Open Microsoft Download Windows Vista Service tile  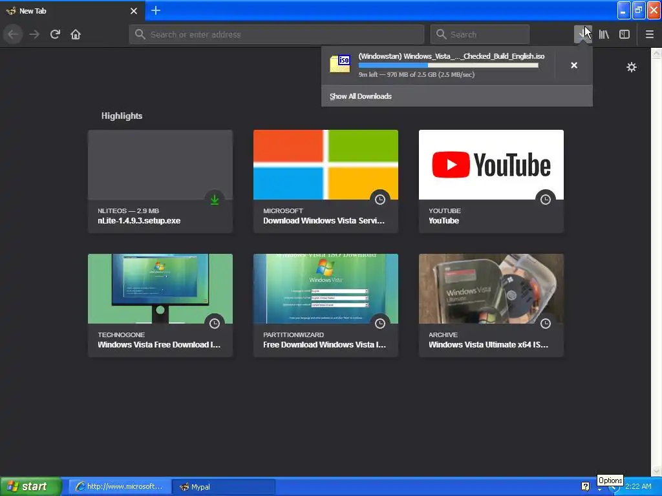click(326, 181)
